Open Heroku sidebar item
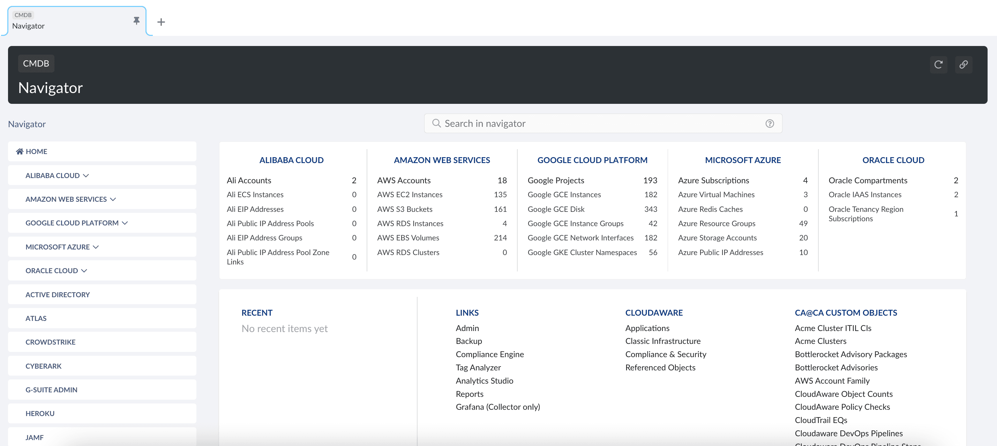The height and width of the screenshot is (446, 997). click(102, 414)
